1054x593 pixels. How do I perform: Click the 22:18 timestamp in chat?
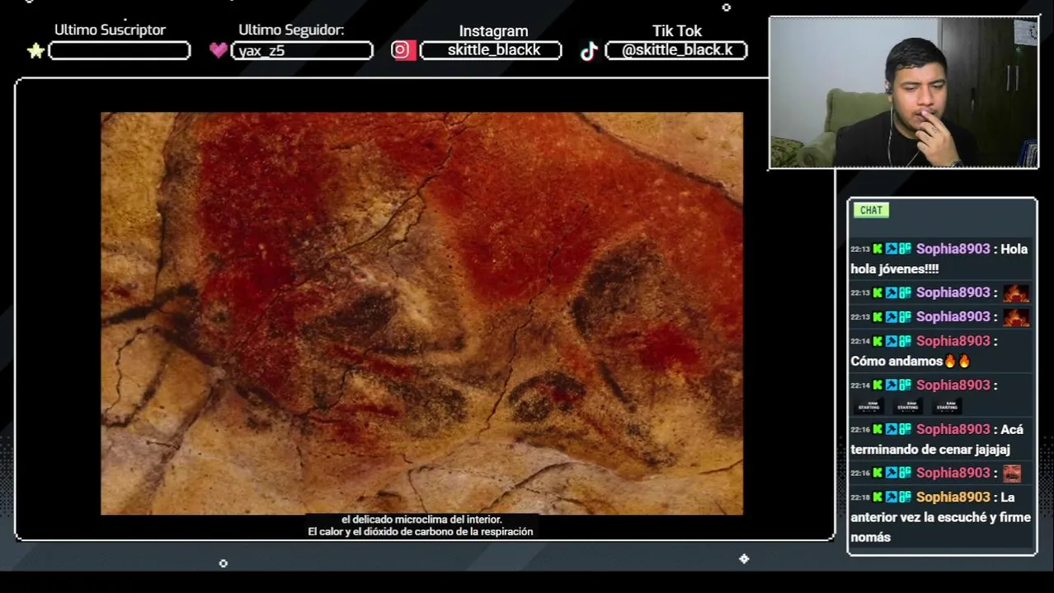pyautogui.click(x=860, y=497)
